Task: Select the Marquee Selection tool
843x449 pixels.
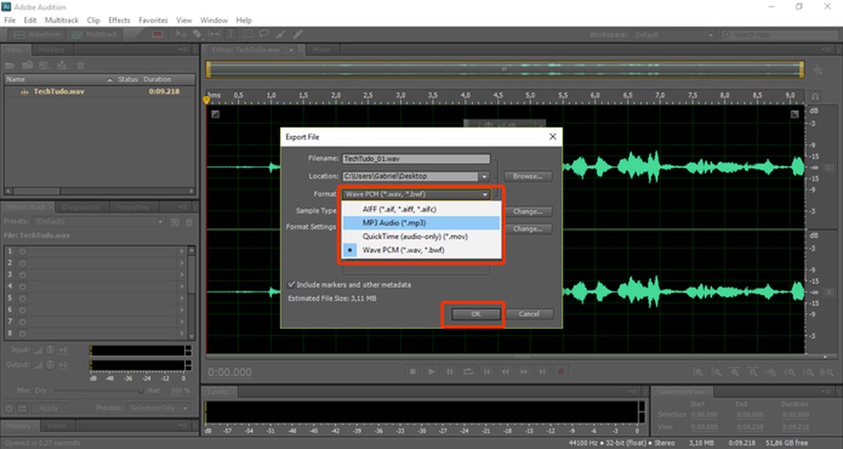Action: 248,33
